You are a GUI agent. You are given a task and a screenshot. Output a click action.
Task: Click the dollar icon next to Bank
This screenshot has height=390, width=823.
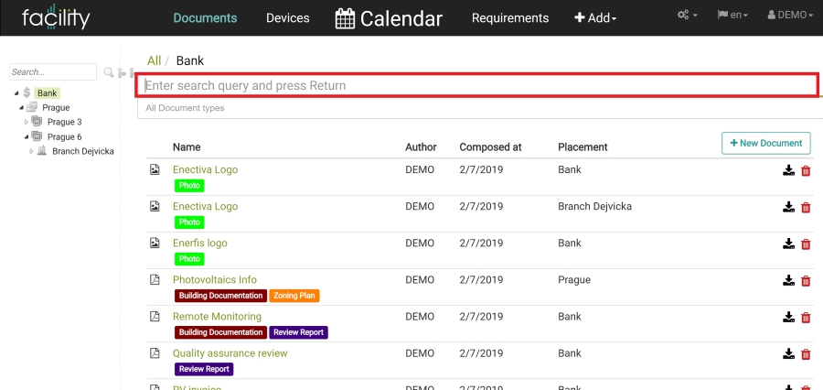27,93
